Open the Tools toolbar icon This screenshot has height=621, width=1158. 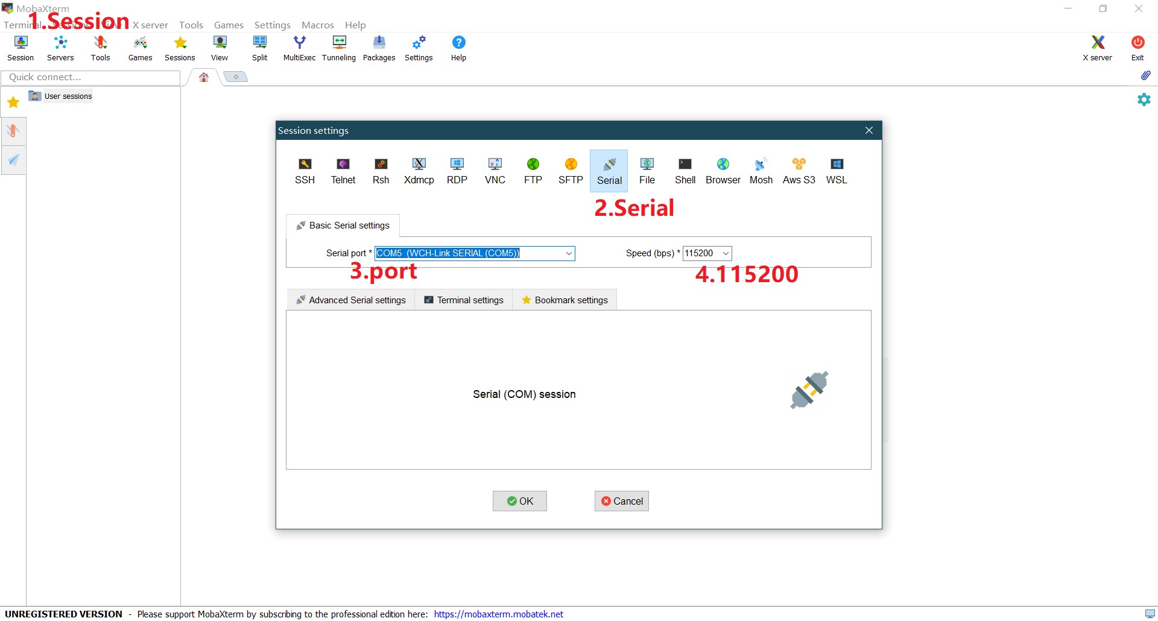(x=100, y=48)
